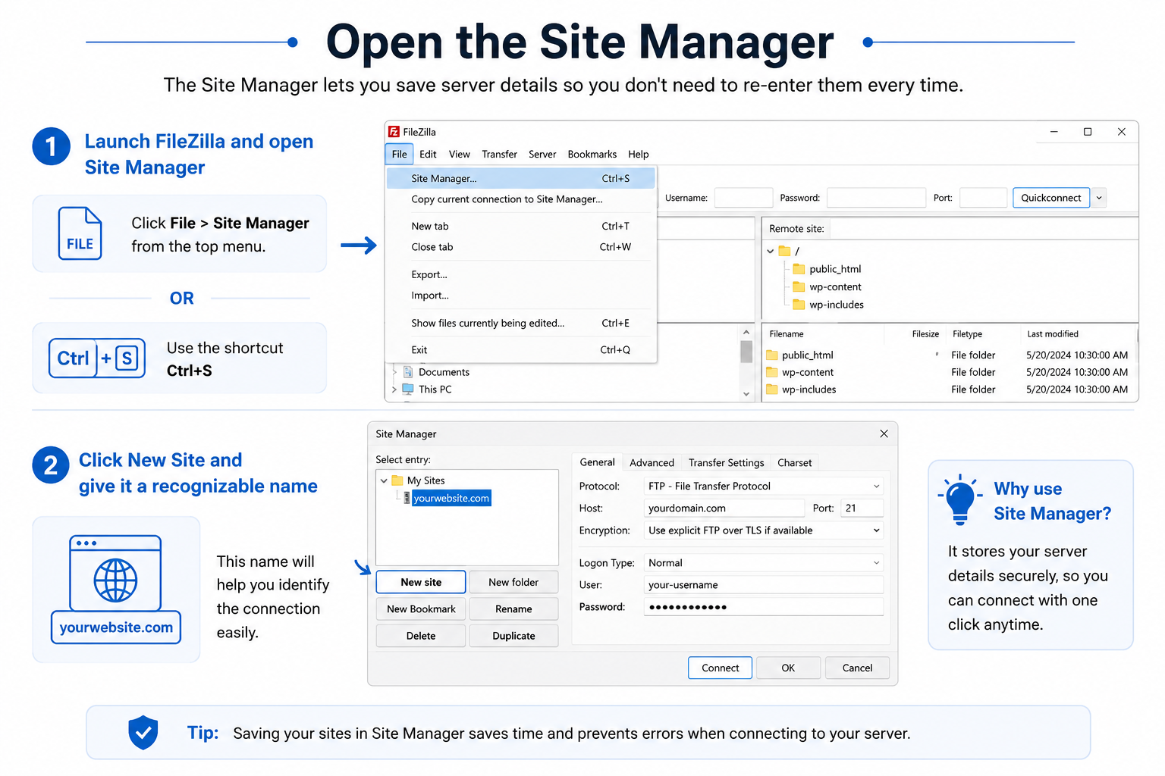1165x776 pixels.
Task: Open the Help menu
Action: point(639,154)
